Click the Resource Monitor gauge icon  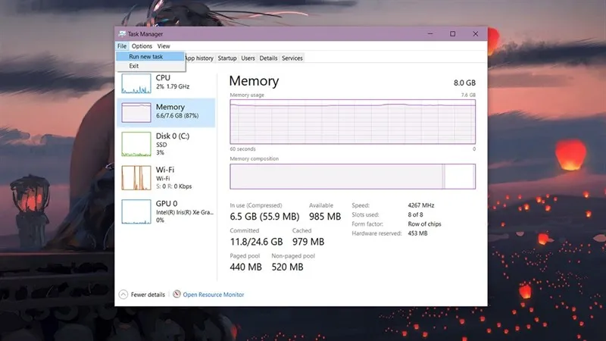coord(176,294)
